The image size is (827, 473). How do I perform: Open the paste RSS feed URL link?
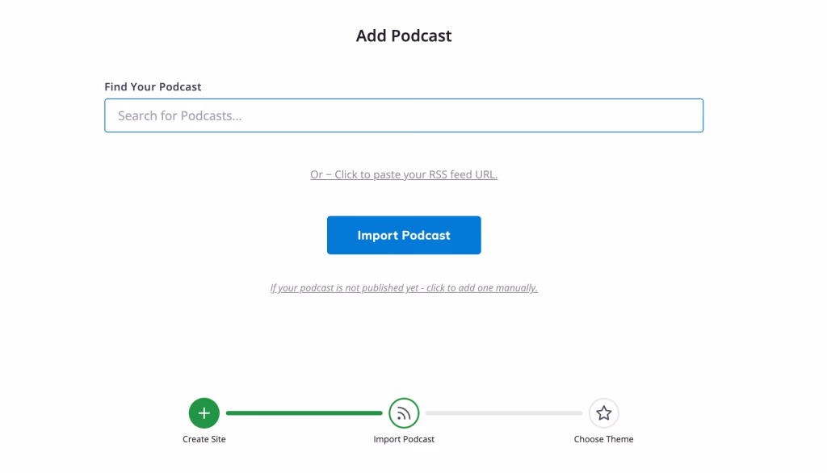(x=403, y=174)
